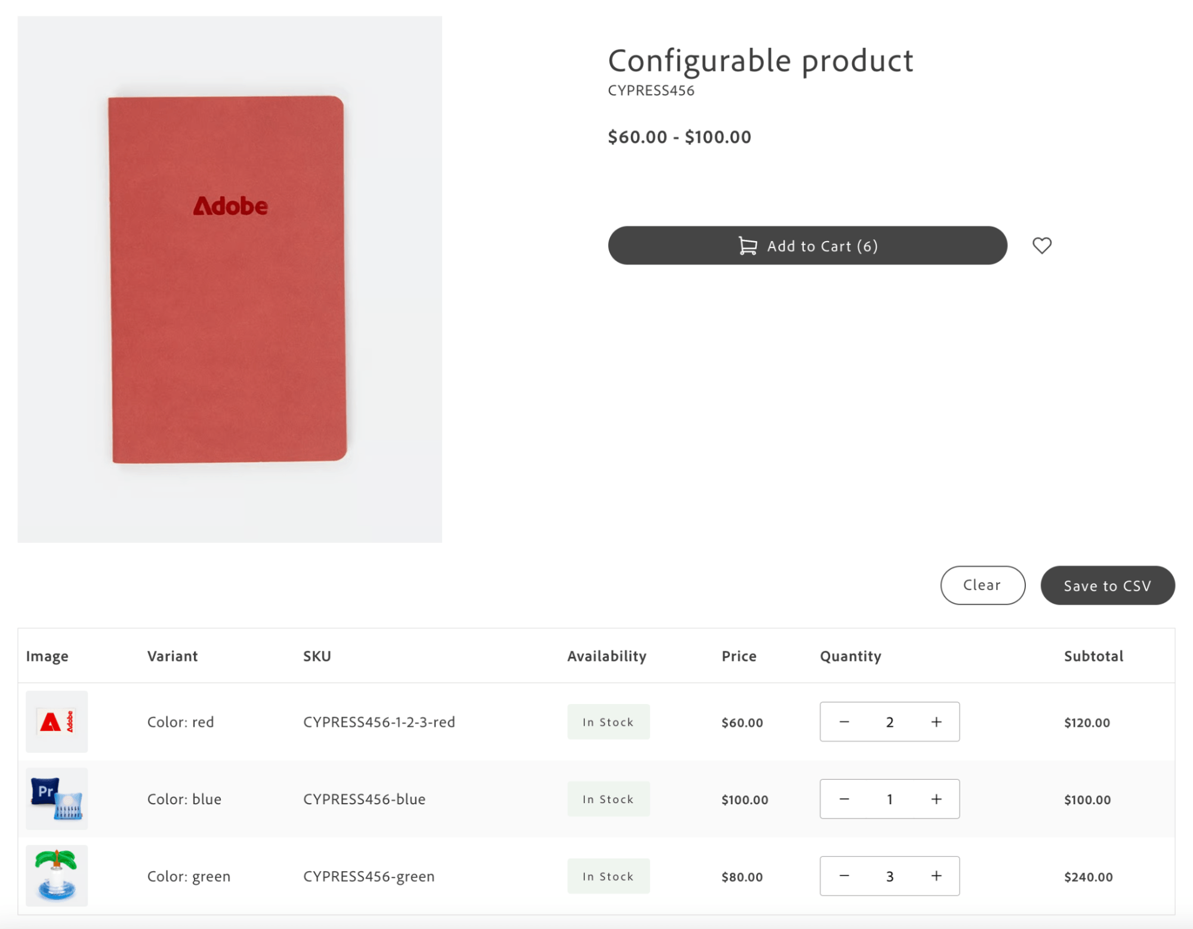Increase quantity of red variant with plus icon
The image size is (1193, 929).
936,721
